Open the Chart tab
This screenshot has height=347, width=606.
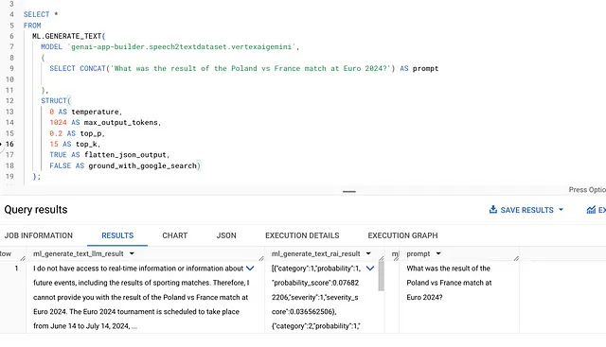click(x=174, y=235)
